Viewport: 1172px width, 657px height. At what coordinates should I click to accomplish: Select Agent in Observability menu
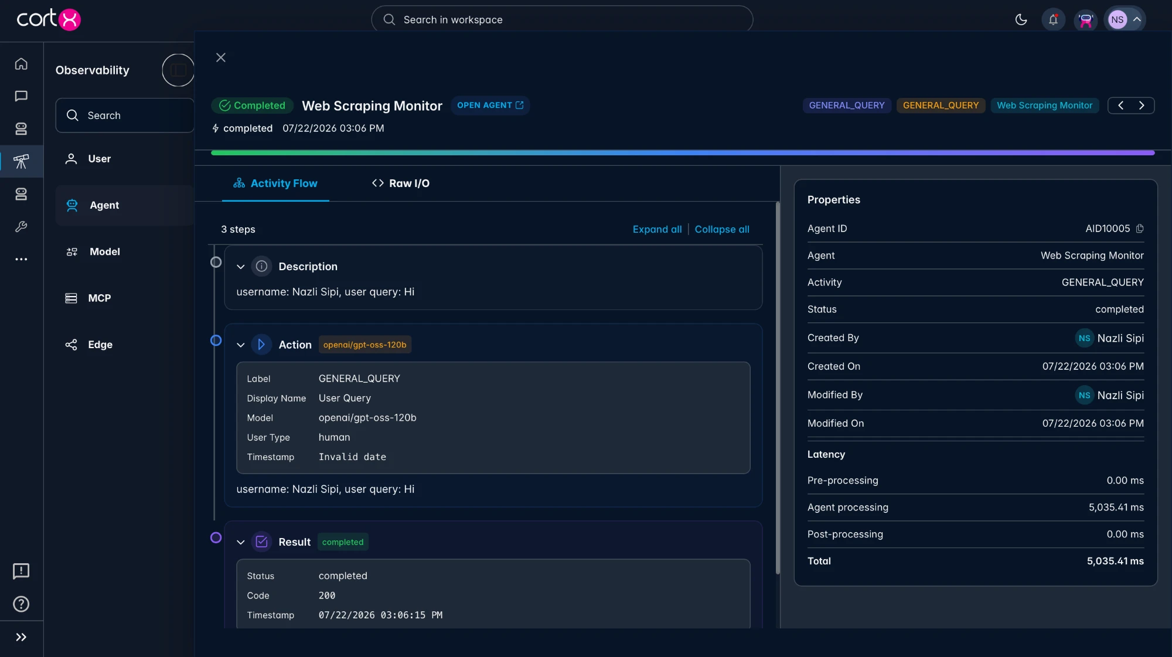pyautogui.click(x=125, y=205)
